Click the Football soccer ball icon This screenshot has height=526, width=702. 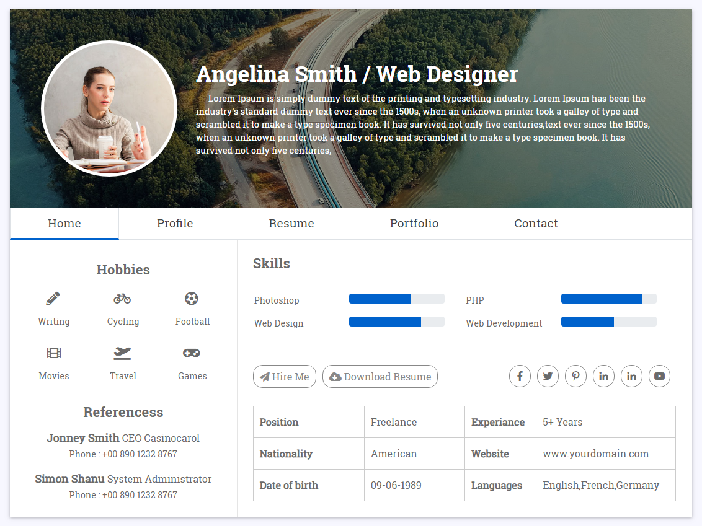[192, 299]
